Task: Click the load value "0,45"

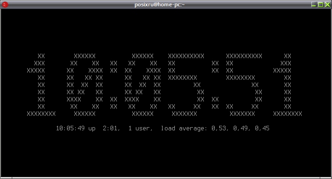Action: click(262, 129)
